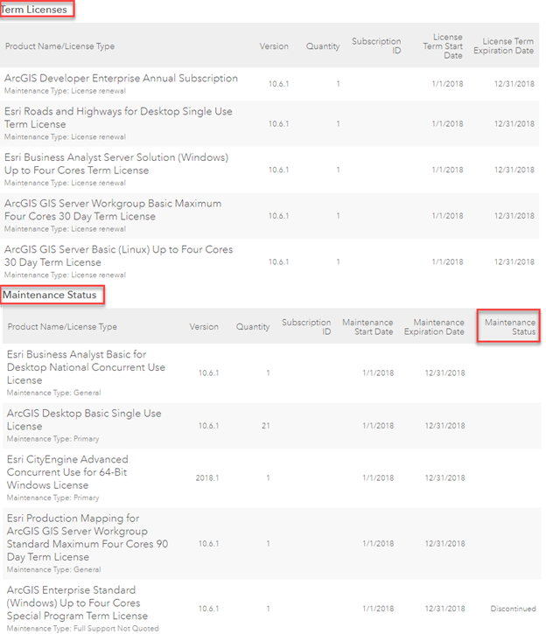Click start date 1/1/2018 for Business Analyst Server Solution
This screenshot has height=634, width=546.
pyautogui.click(x=447, y=170)
